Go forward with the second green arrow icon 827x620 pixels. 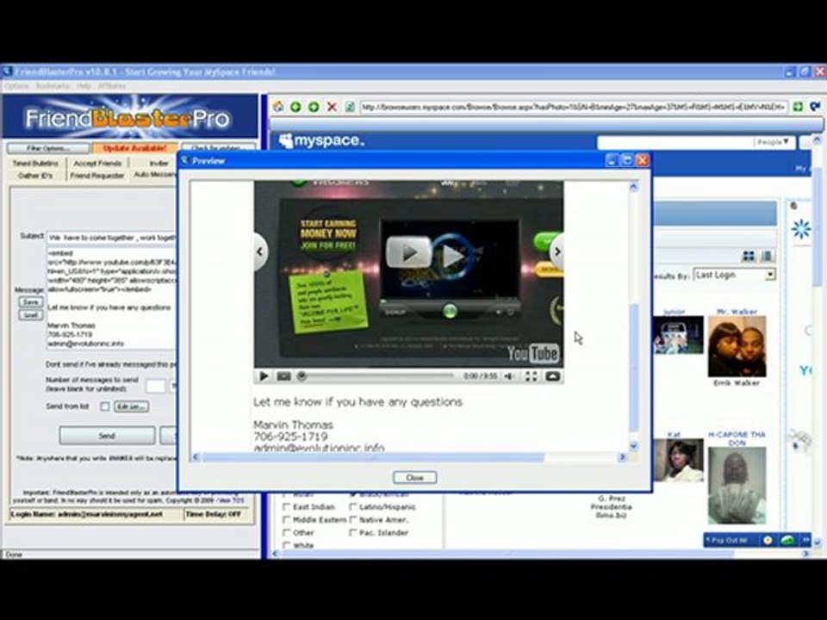click(x=314, y=107)
